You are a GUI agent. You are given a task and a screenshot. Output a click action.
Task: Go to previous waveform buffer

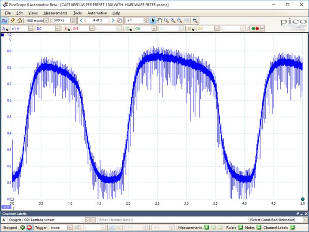[x=81, y=20]
